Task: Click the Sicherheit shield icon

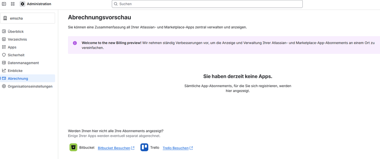Action: click(x=4, y=55)
